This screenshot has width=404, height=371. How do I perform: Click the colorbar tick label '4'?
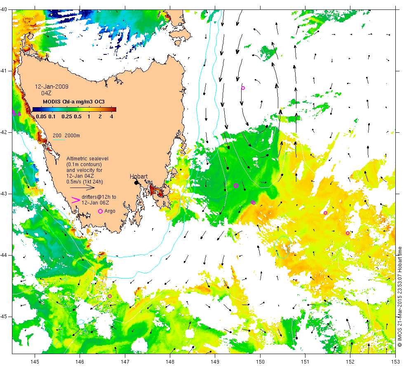coord(111,117)
